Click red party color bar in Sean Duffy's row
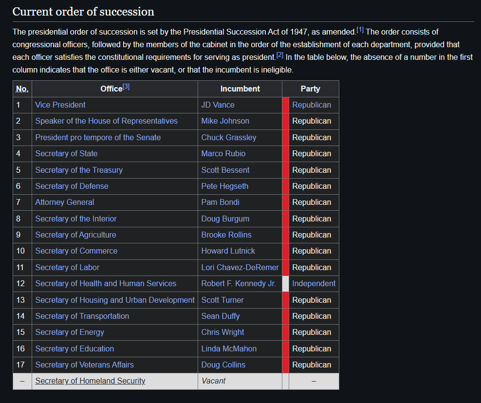Screen dimensions: 481x403 point(285,316)
